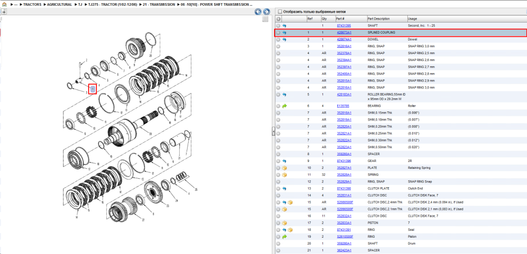
Task: Open the AGRICULTURAL breadcrumb
Action: [59, 5]
